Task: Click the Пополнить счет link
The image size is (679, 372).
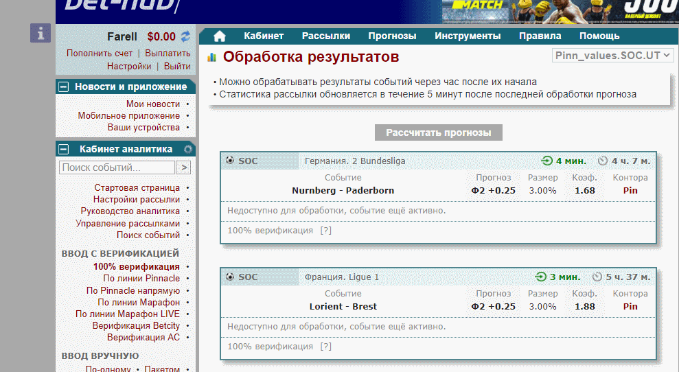Action: tap(100, 53)
